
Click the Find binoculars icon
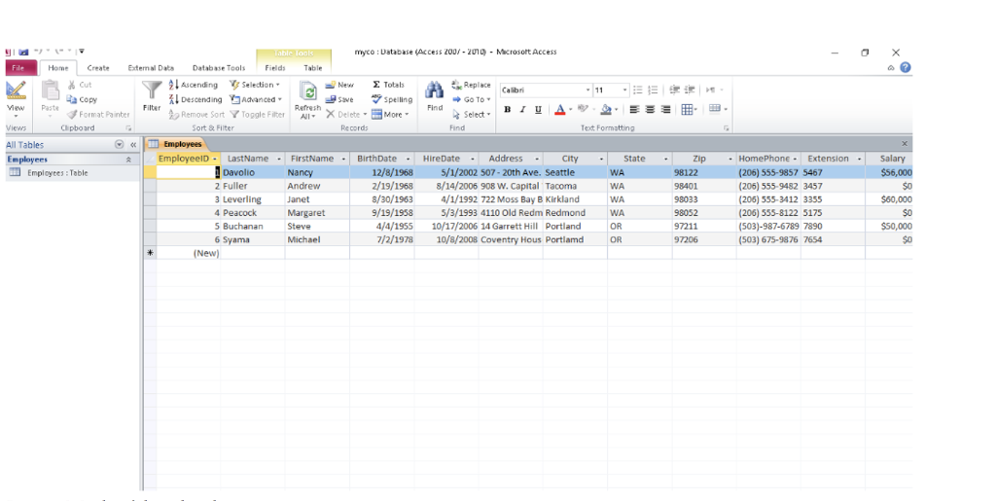click(435, 89)
